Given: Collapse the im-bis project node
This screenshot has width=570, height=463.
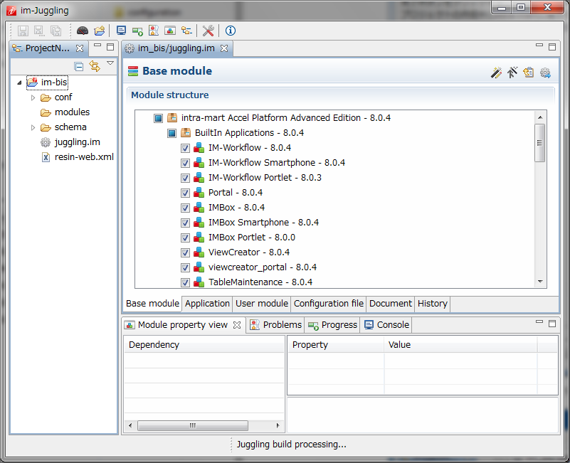Looking at the screenshot, I should (20, 83).
